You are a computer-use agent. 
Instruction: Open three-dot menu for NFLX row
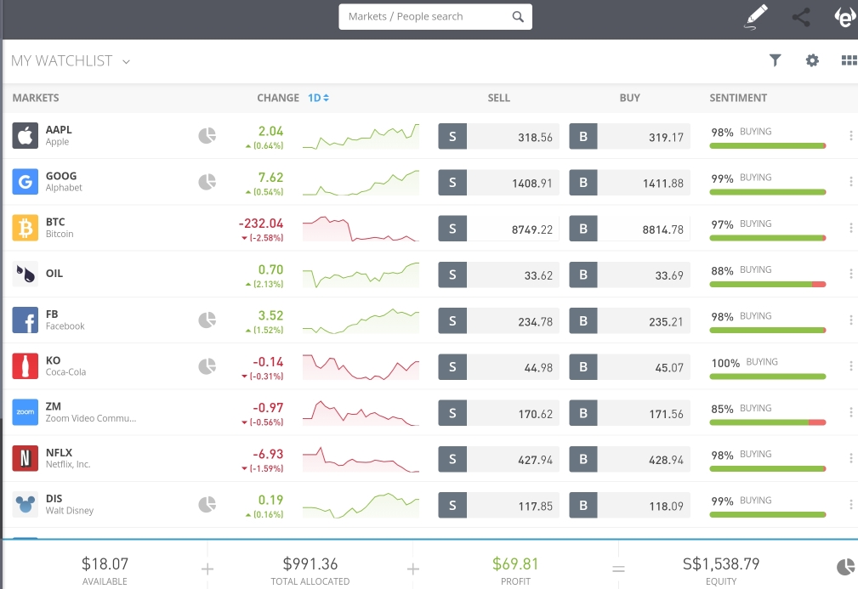pyautogui.click(x=850, y=458)
